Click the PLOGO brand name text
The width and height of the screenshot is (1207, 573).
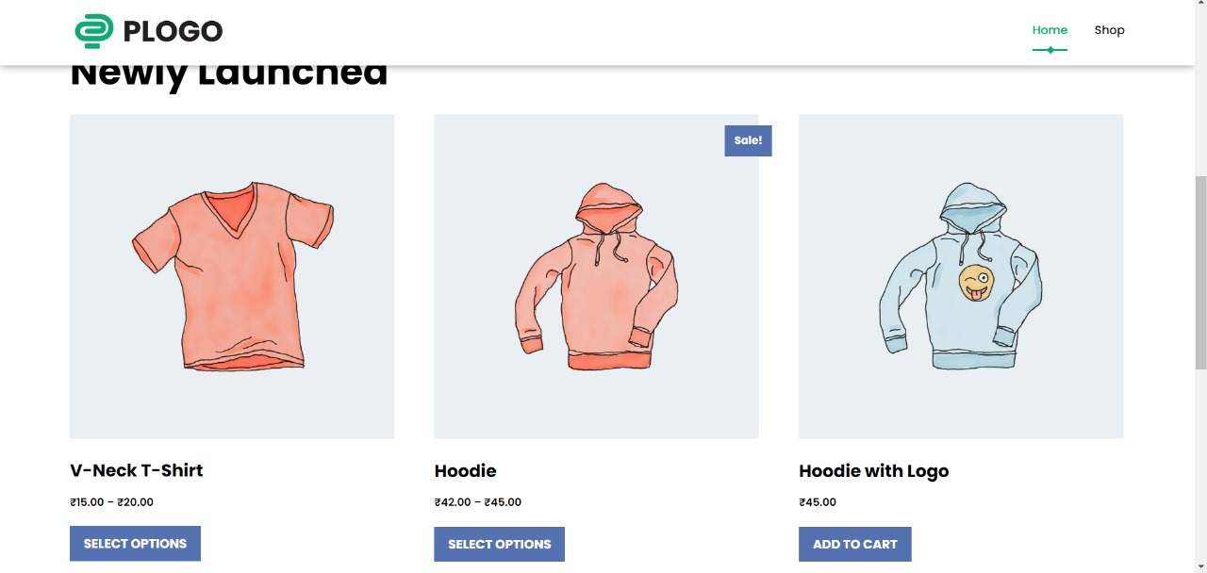[173, 31]
